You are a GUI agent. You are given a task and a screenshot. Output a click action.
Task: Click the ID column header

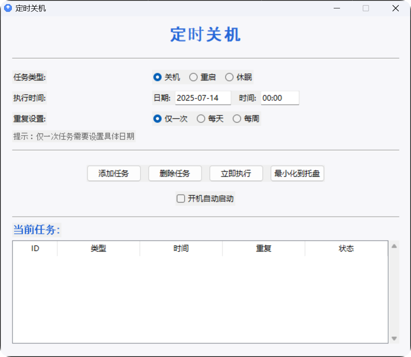[x=35, y=248]
